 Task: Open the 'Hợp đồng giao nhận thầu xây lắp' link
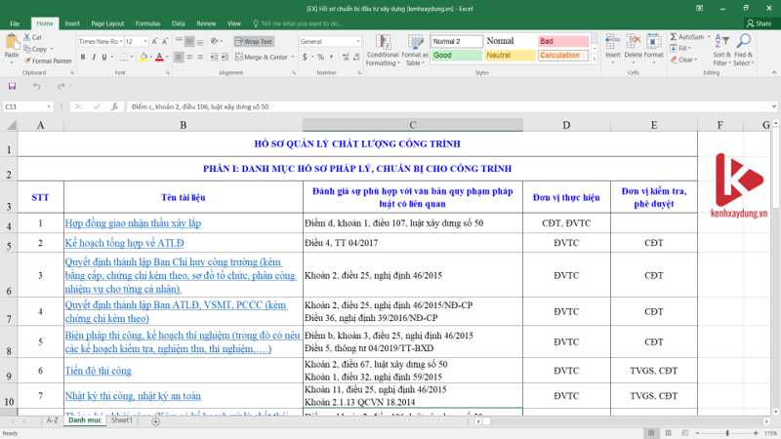tap(133, 223)
